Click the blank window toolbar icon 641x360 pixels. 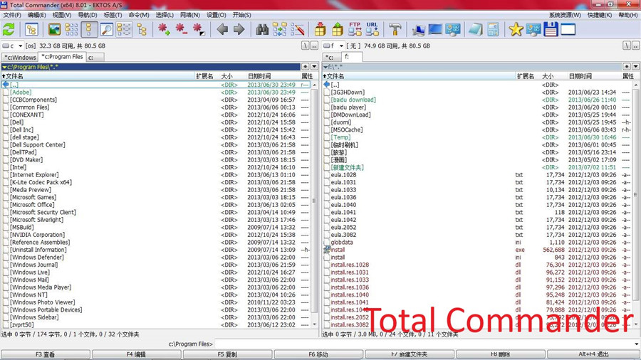568,29
